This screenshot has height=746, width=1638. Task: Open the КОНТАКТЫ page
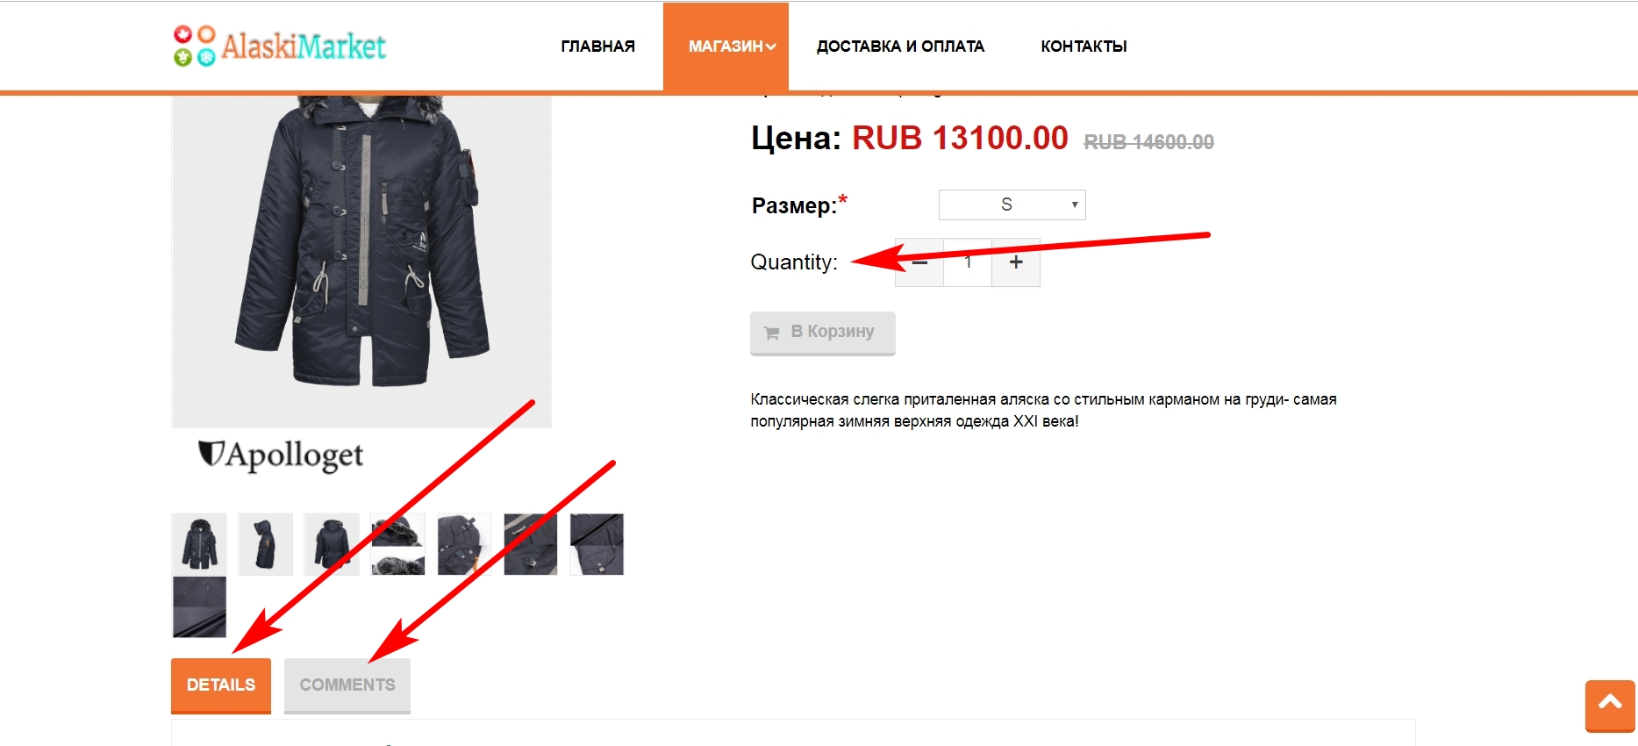click(1084, 47)
